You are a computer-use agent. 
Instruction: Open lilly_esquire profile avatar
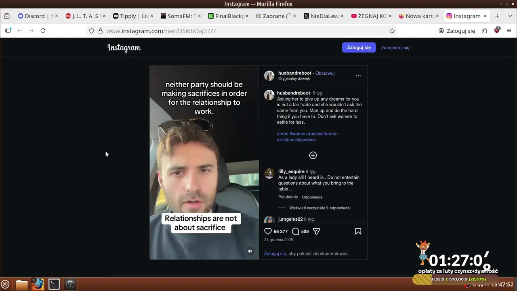pos(269,173)
